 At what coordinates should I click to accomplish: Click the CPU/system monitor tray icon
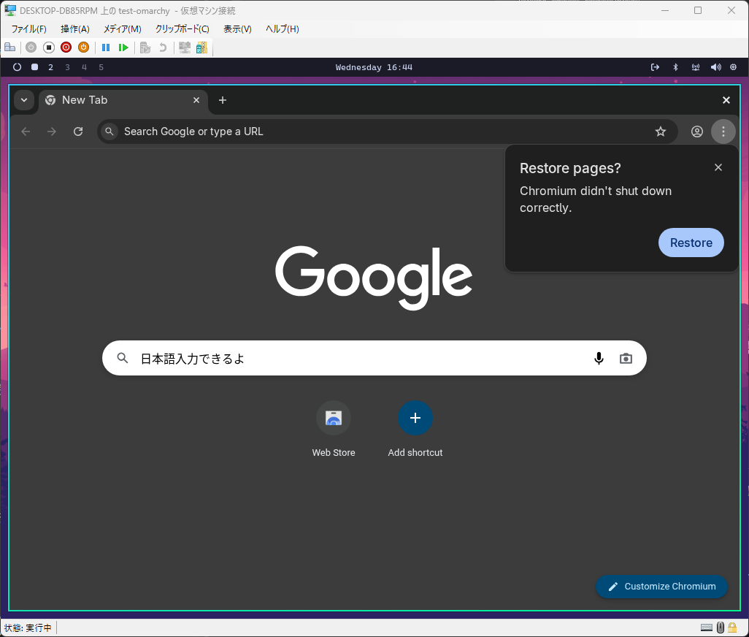[x=733, y=67]
